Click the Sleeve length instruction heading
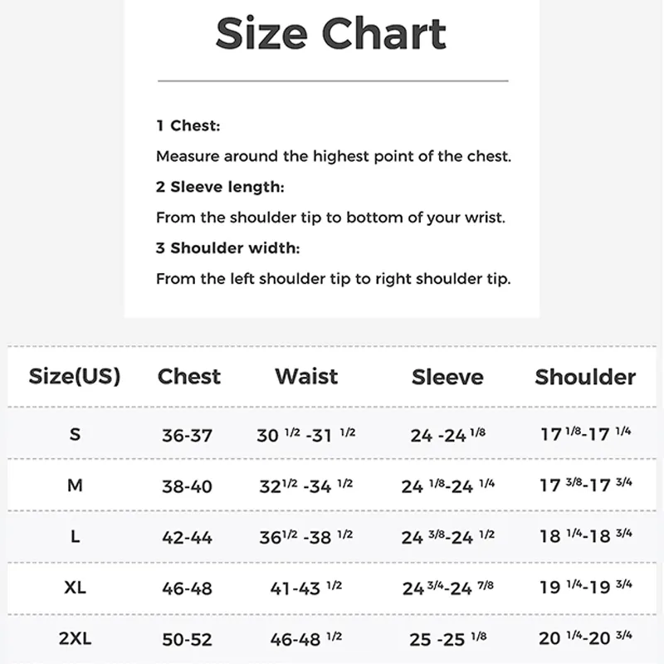The image size is (664, 664). (x=220, y=187)
